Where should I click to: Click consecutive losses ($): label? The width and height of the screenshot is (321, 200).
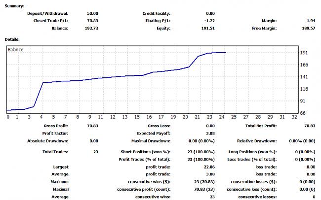point(254,182)
